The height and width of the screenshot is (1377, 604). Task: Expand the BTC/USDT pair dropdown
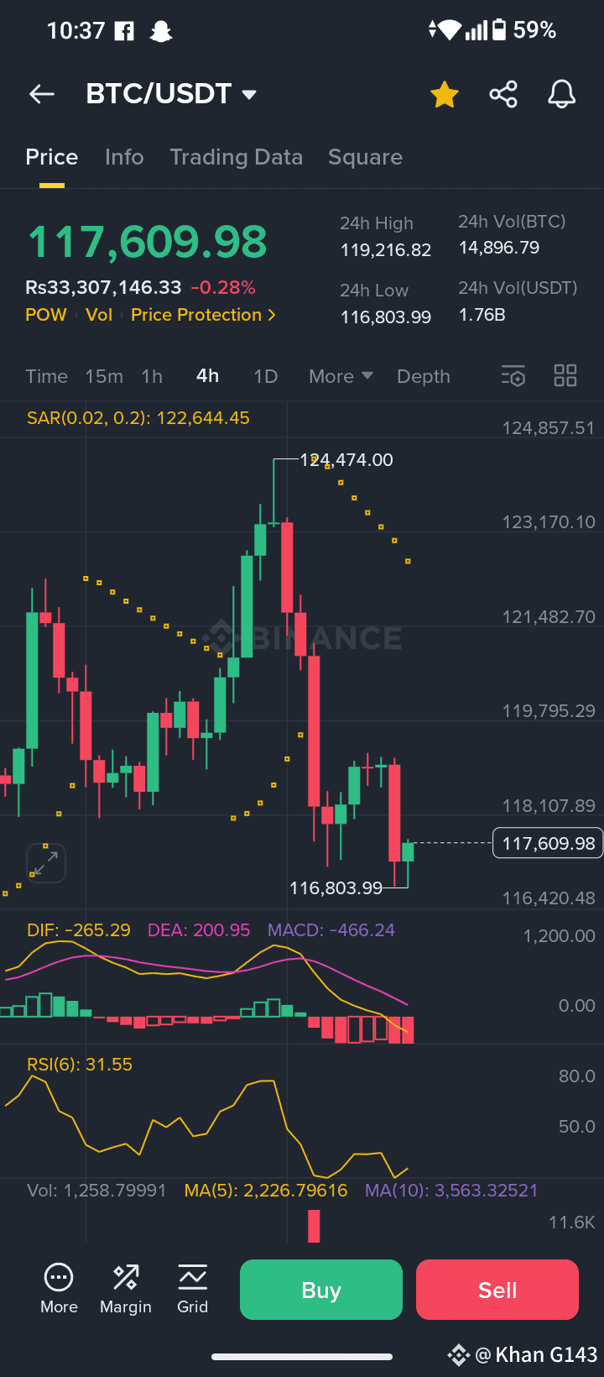(249, 94)
